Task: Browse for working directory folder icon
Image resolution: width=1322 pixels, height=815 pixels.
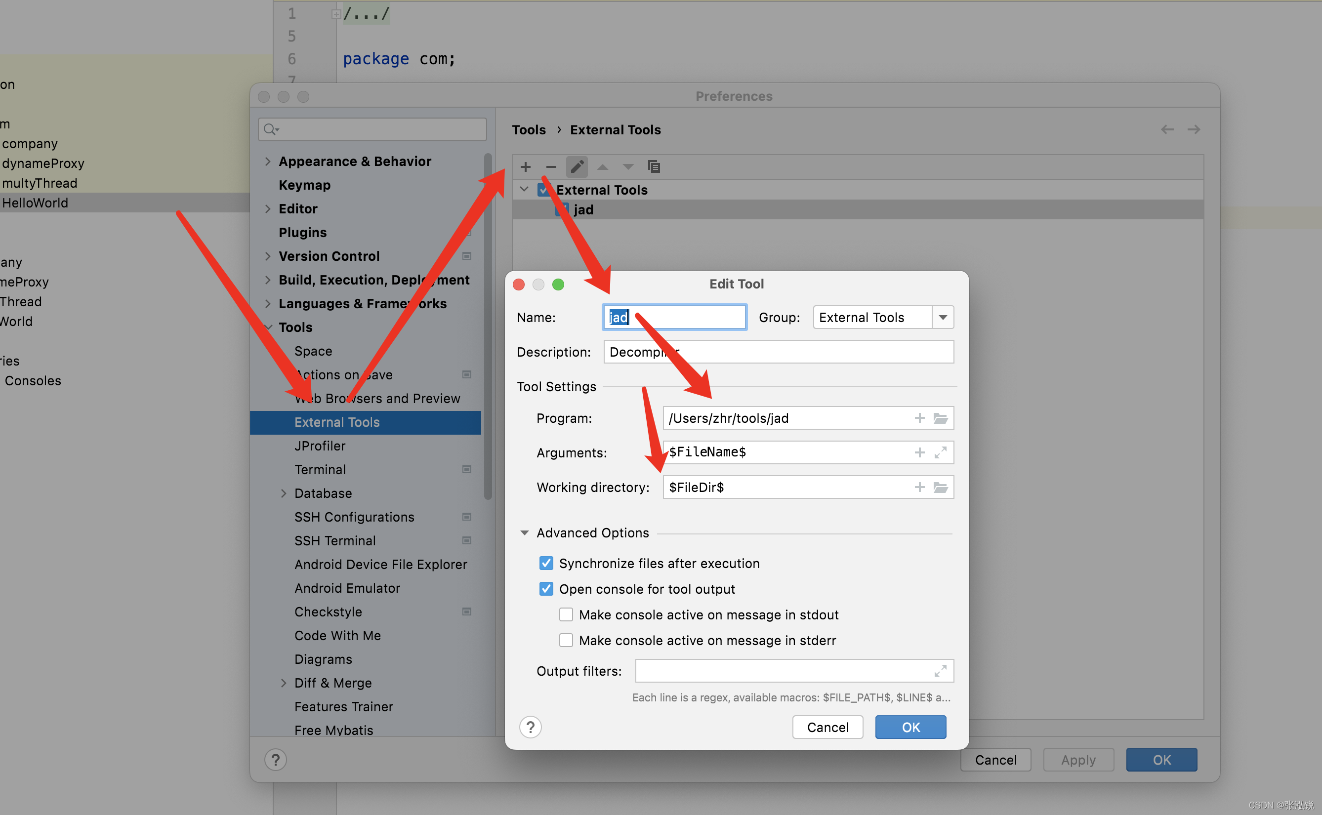Action: point(941,488)
